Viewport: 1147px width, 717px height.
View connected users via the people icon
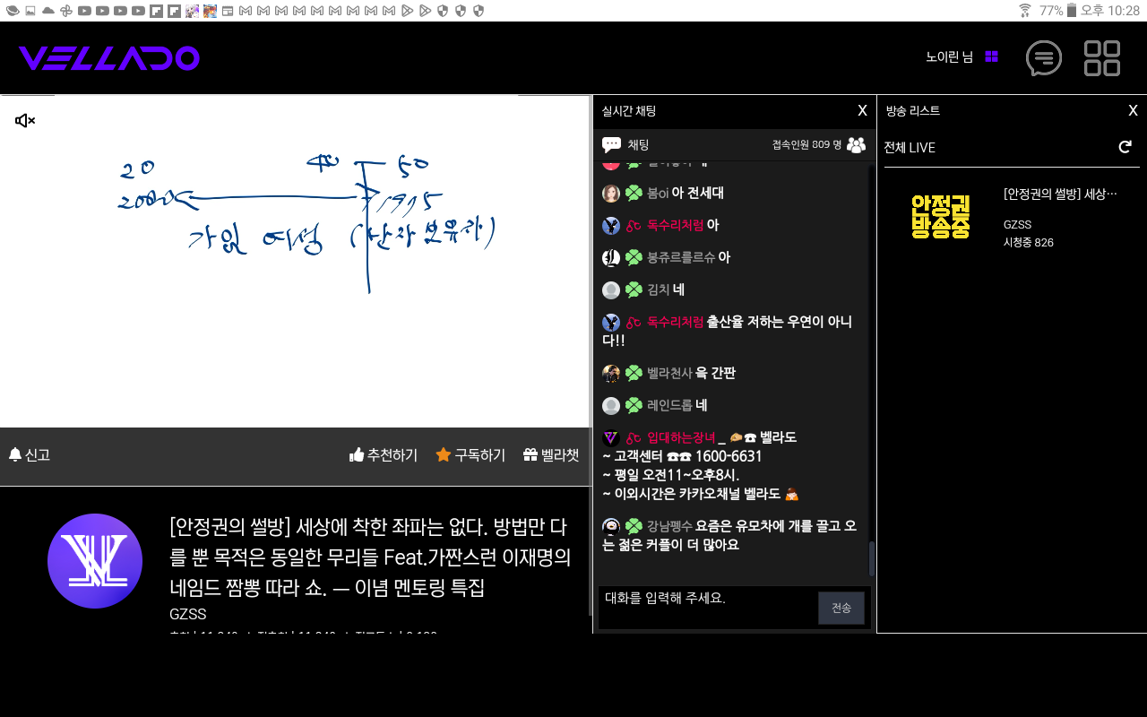[x=856, y=144]
